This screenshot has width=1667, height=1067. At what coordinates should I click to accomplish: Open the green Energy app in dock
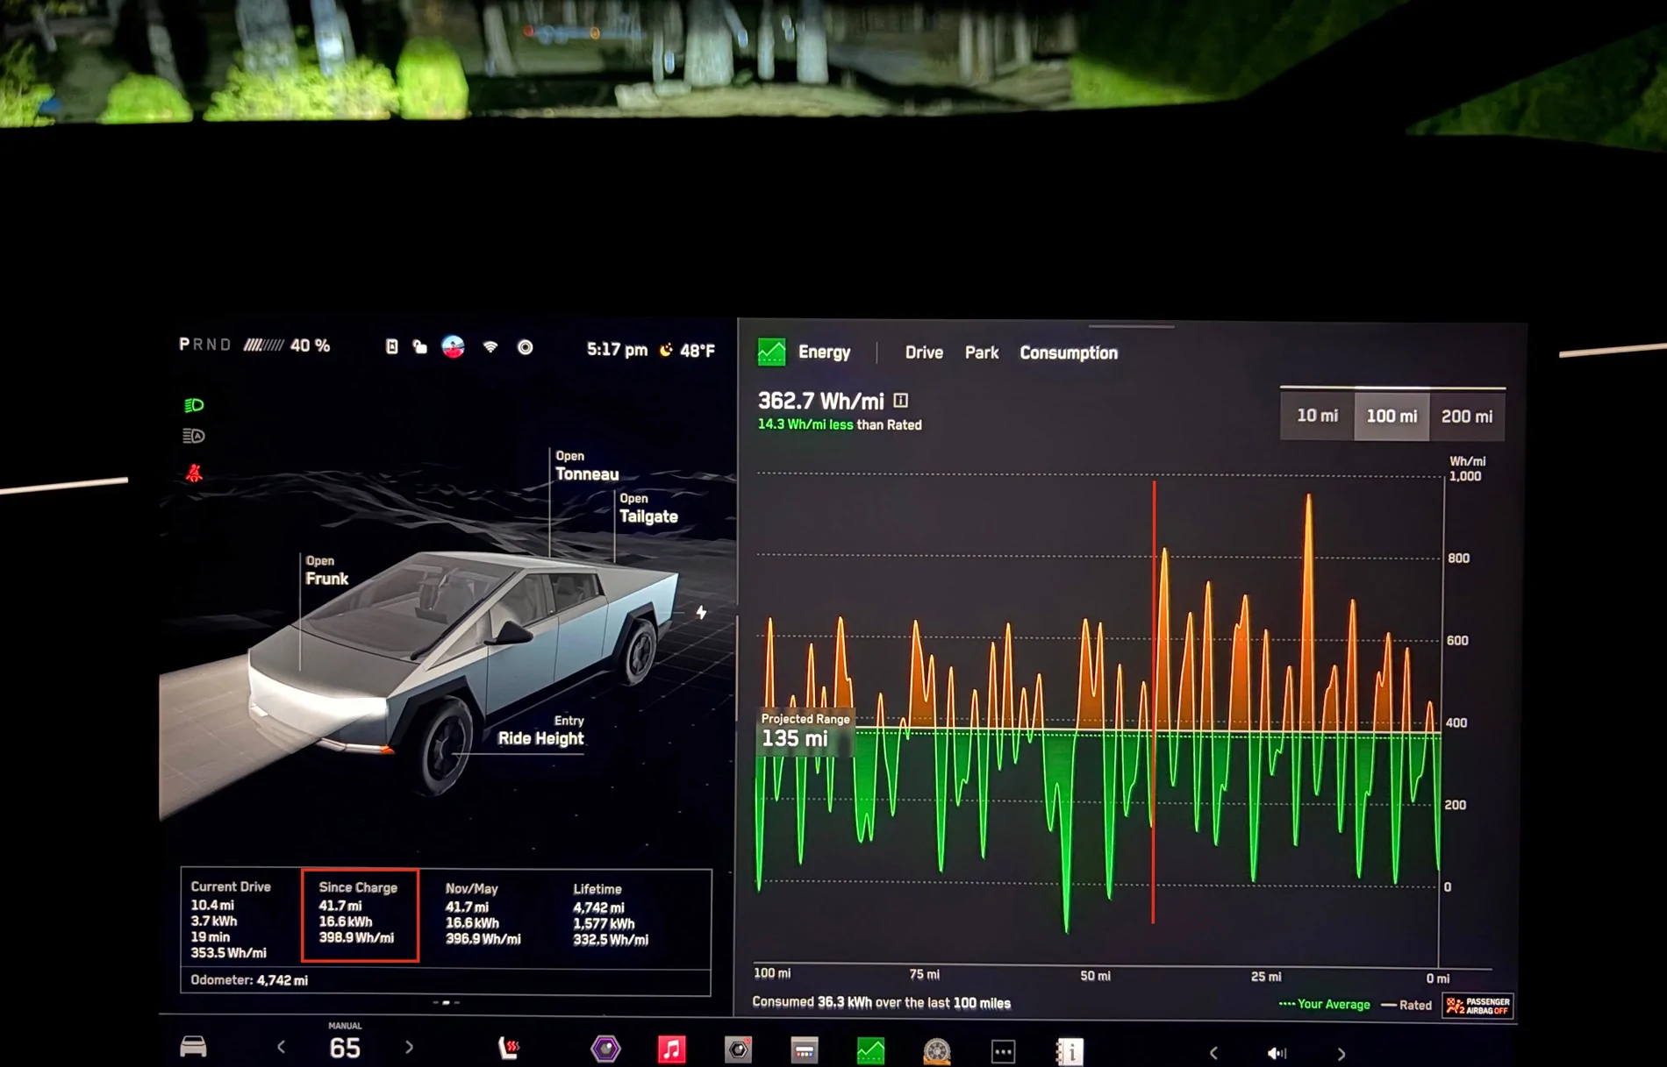point(870,1050)
